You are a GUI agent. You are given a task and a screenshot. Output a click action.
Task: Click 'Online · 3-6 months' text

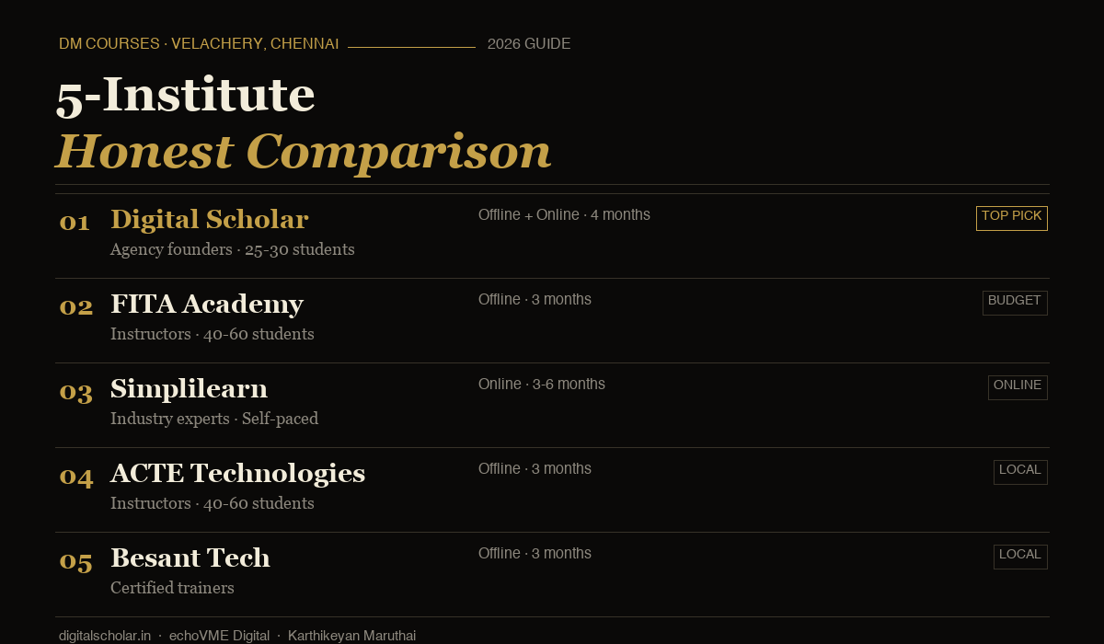(x=542, y=385)
